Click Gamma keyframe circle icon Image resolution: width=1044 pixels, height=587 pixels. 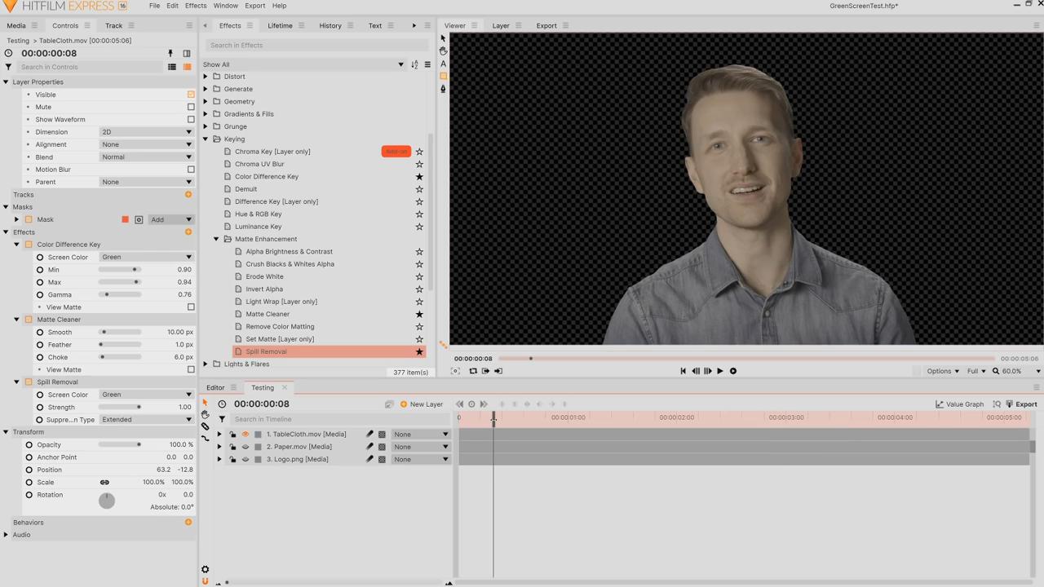pos(40,295)
